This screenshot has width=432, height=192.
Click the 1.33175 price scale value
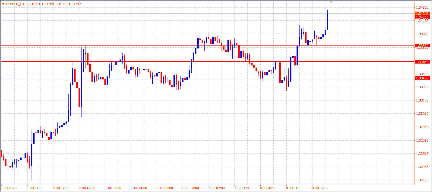(x=422, y=100)
